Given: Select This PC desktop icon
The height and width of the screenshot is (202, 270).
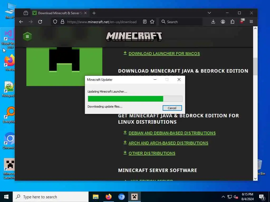Looking at the screenshot, I should click(10, 11).
